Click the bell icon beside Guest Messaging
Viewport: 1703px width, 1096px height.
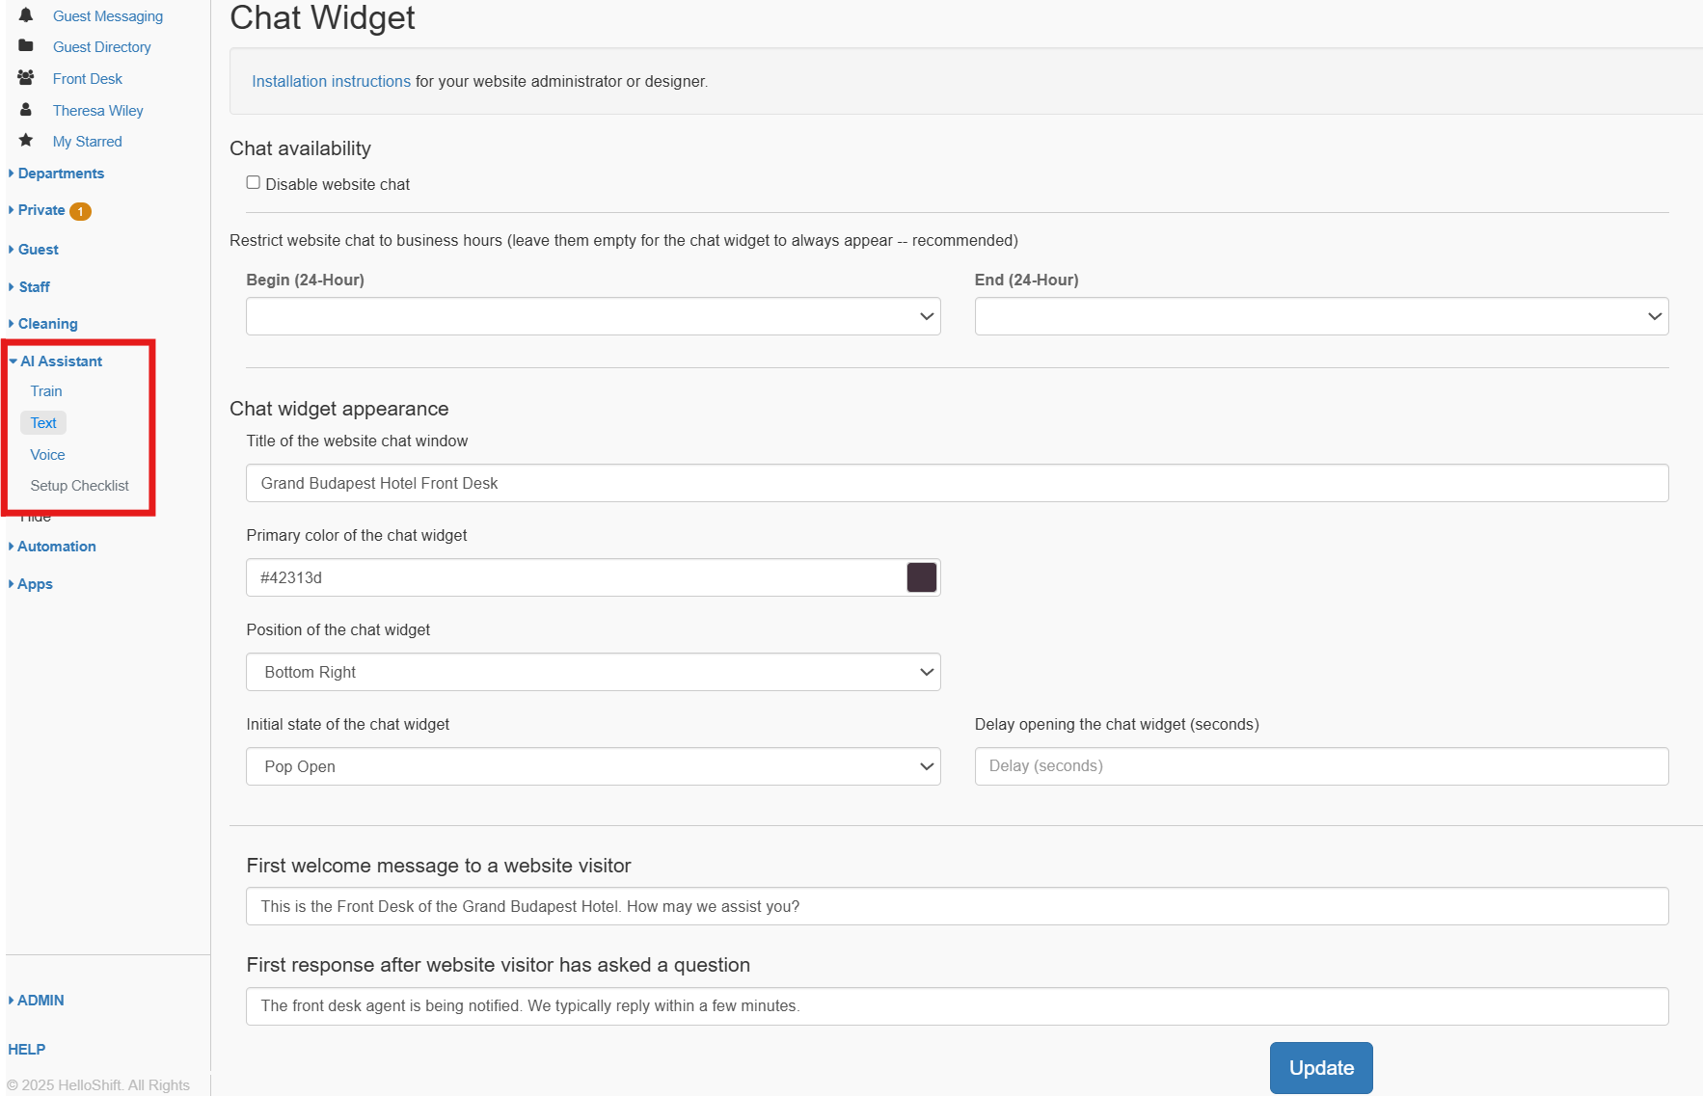pyautogui.click(x=26, y=15)
